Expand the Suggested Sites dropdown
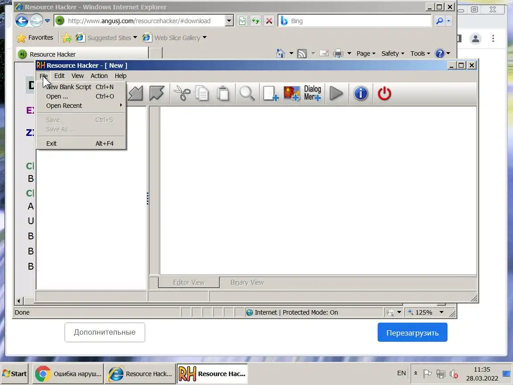The height and width of the screenshot is (385, 513). tap(135, 37)
